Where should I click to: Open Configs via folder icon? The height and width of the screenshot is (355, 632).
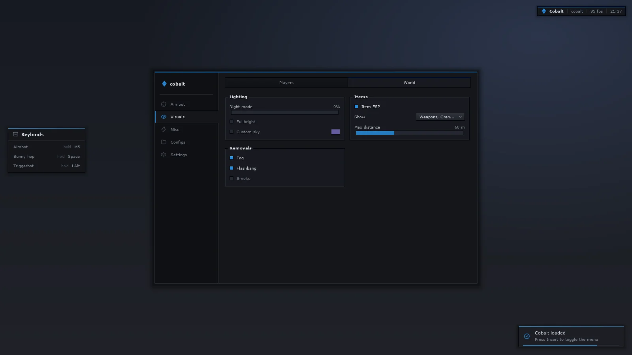[164, 142]
